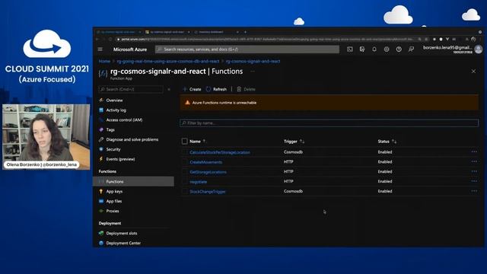The height and width of the screenshot is (274, 487).
Task: Open rg-going-real-time-using-azure-cosmos-db-and-react breadcrumb
Action: coord(168,61)
